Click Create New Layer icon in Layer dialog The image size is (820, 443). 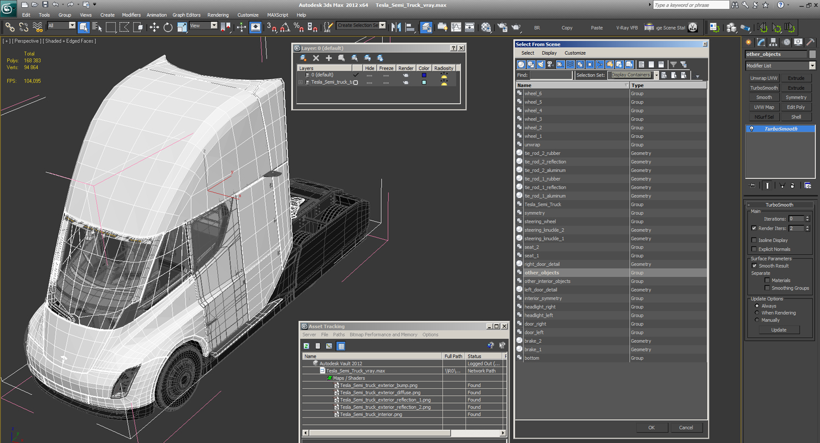303,58
